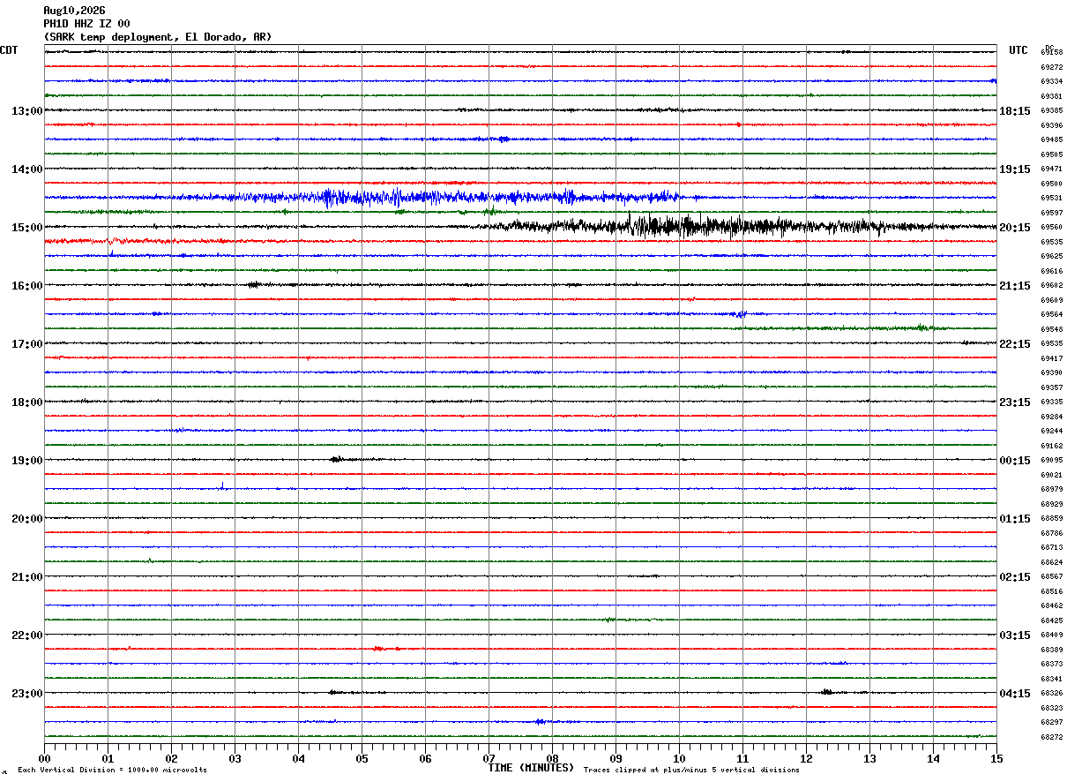Click the 19:00 CDT time label
This screenshot has width=1067, height=782.
(x=26, y=461)
